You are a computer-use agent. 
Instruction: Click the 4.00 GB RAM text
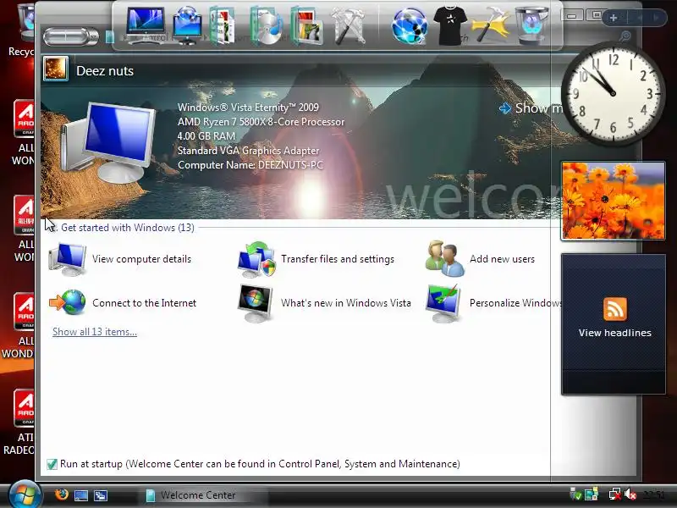tap(206, 136)
